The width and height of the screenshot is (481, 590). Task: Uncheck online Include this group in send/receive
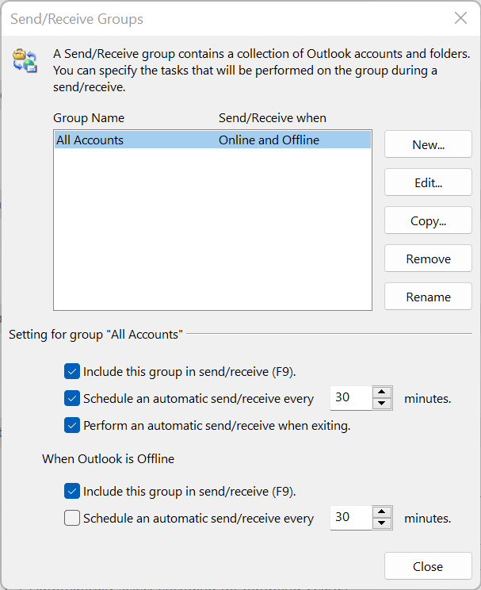(72, 371)
